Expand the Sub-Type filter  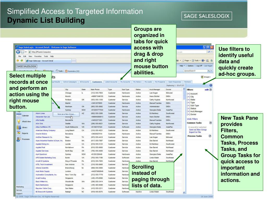(188, 105)
